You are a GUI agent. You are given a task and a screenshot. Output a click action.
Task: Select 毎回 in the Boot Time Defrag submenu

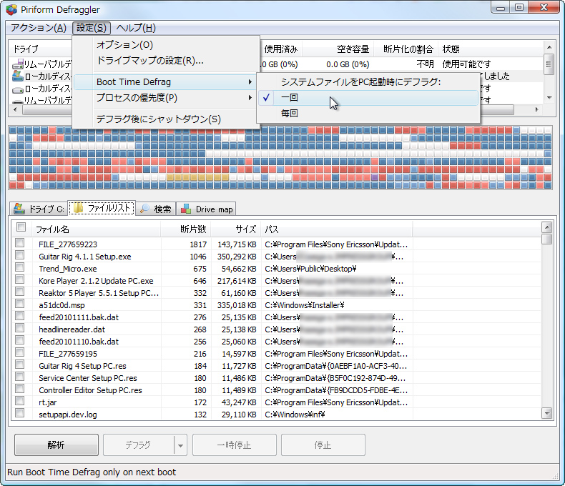click(368, 114)
